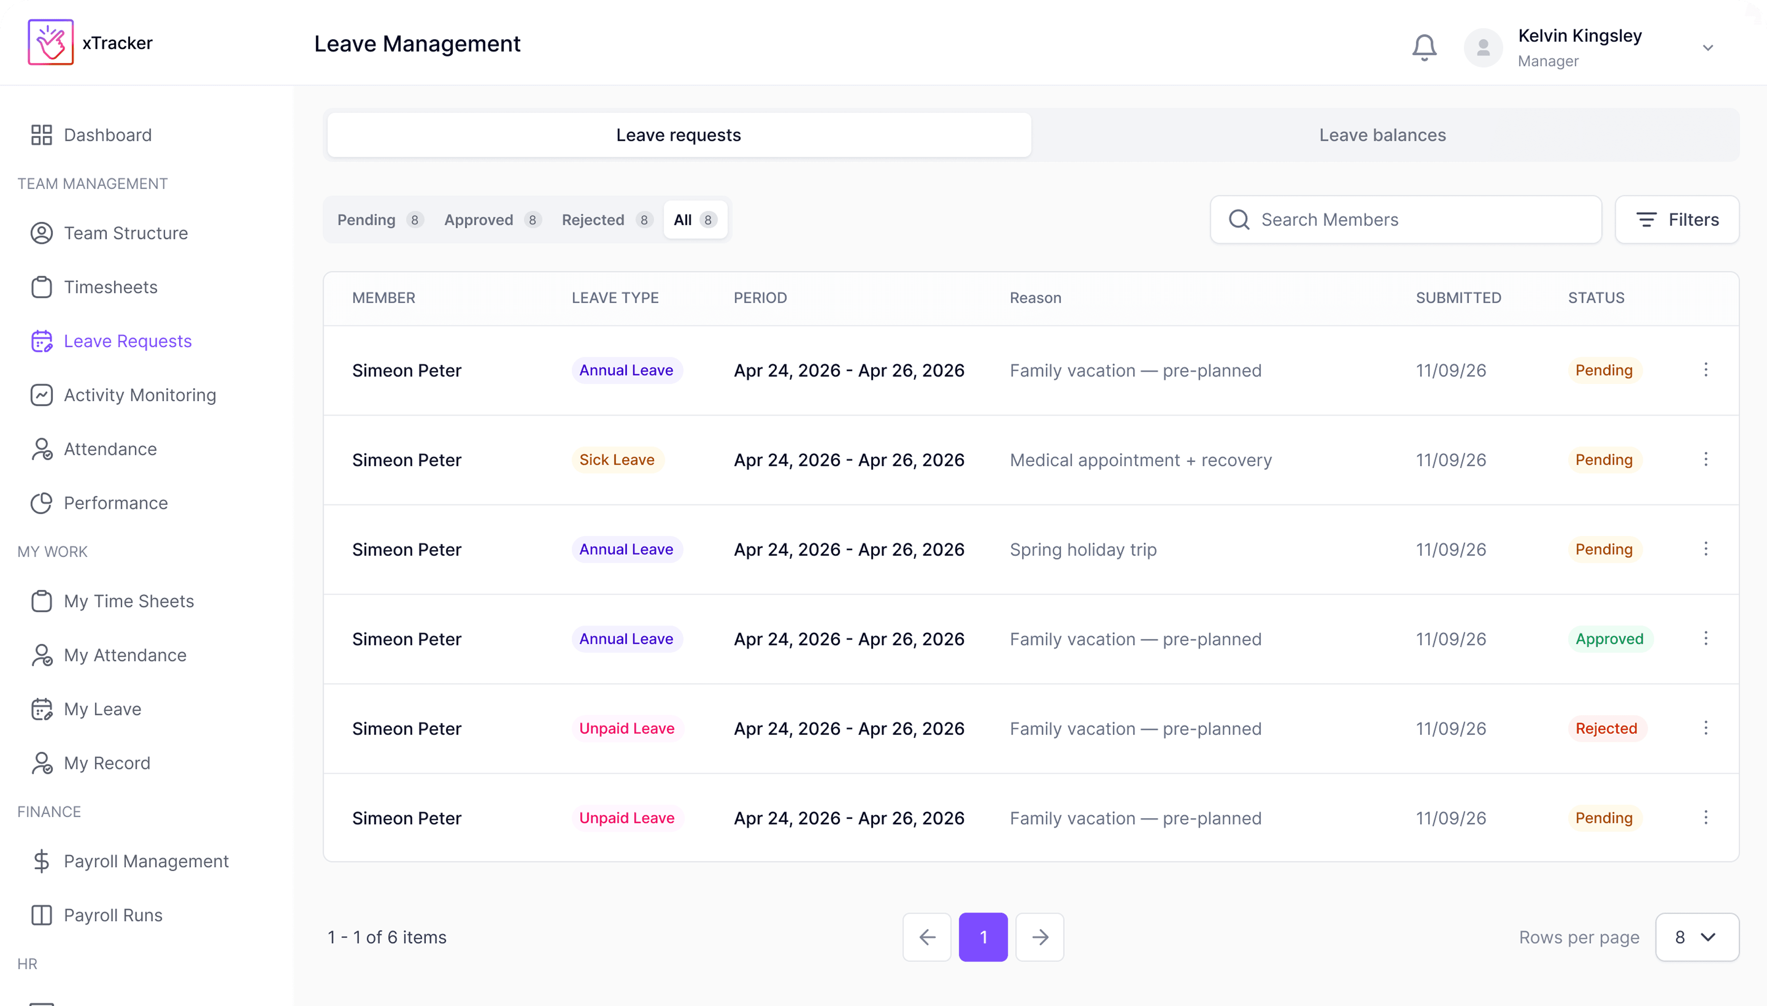Click the LEAVE TYPE column header
The width and height of the screenshot is (1767, 1006).
coord(615,298)
